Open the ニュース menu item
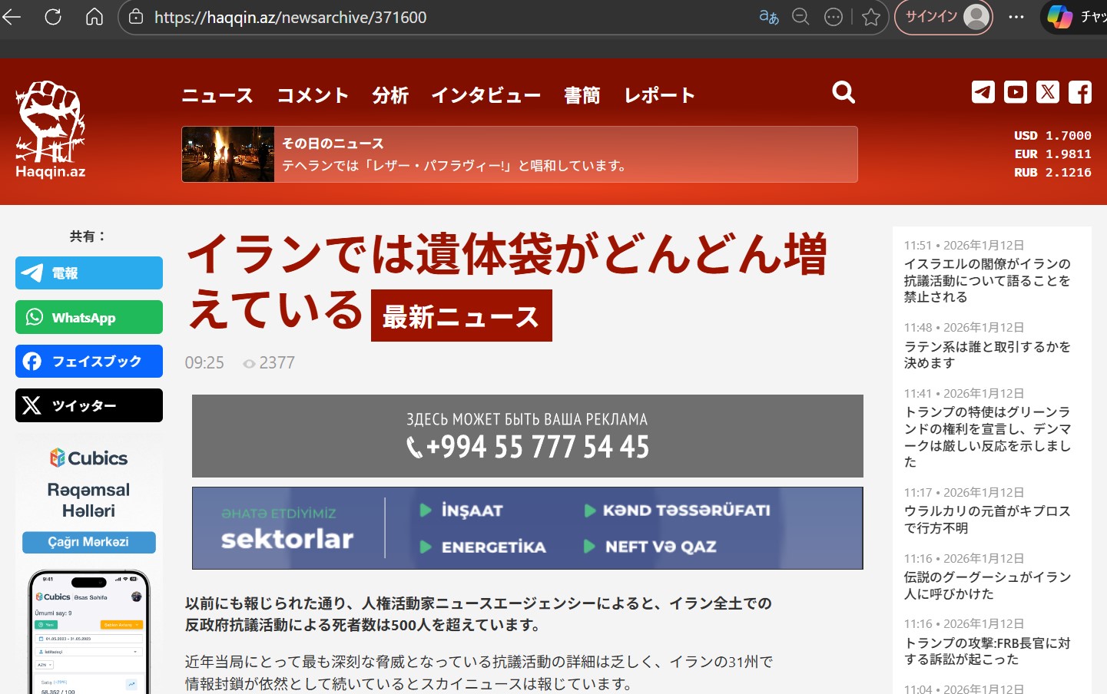The image size is (1107, 694). [217, 95]
